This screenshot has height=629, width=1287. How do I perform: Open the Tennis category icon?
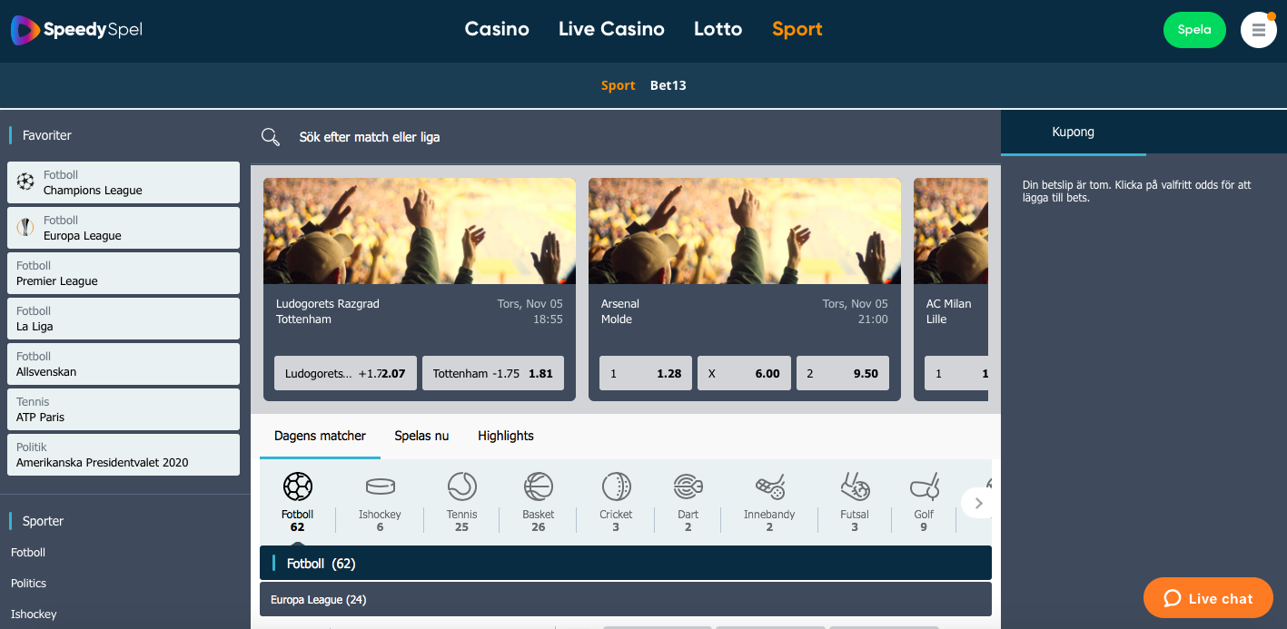tap(461, 486)
